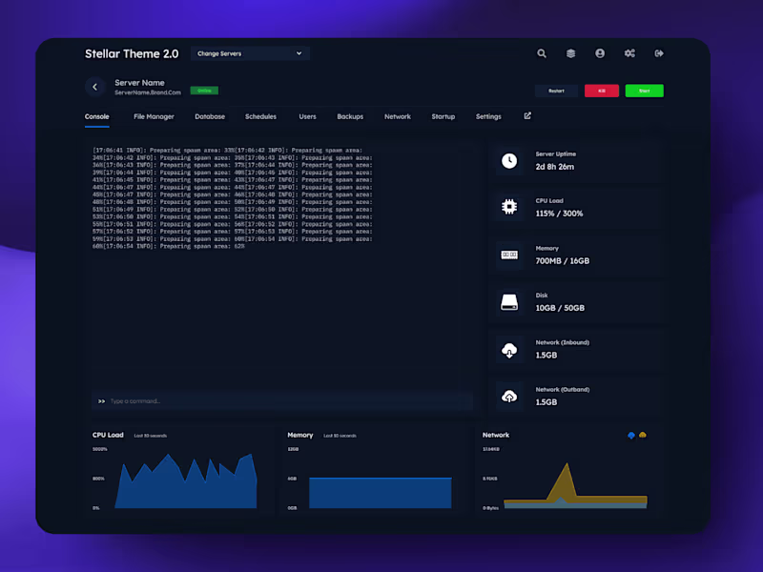Open the admin gears settings icon
The height and width of the screenshot is (572, 763).
(629, 53)
